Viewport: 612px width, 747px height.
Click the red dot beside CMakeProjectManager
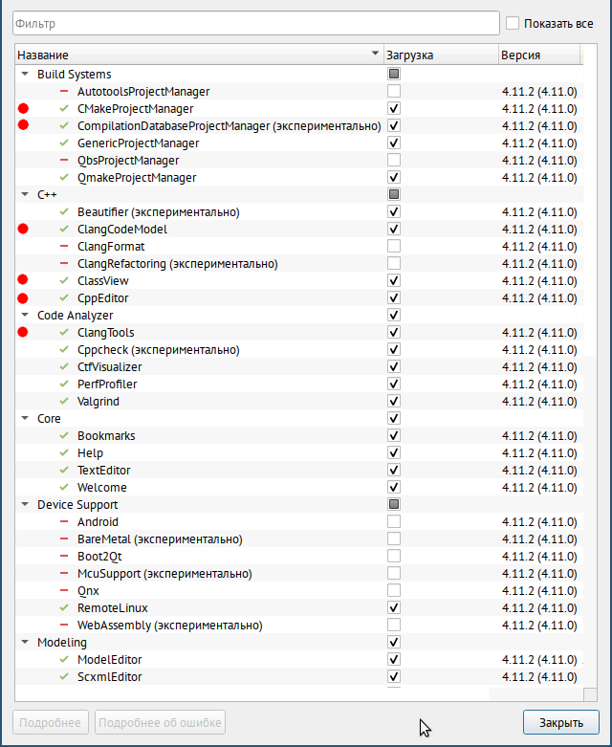click(x=23, y=109)
